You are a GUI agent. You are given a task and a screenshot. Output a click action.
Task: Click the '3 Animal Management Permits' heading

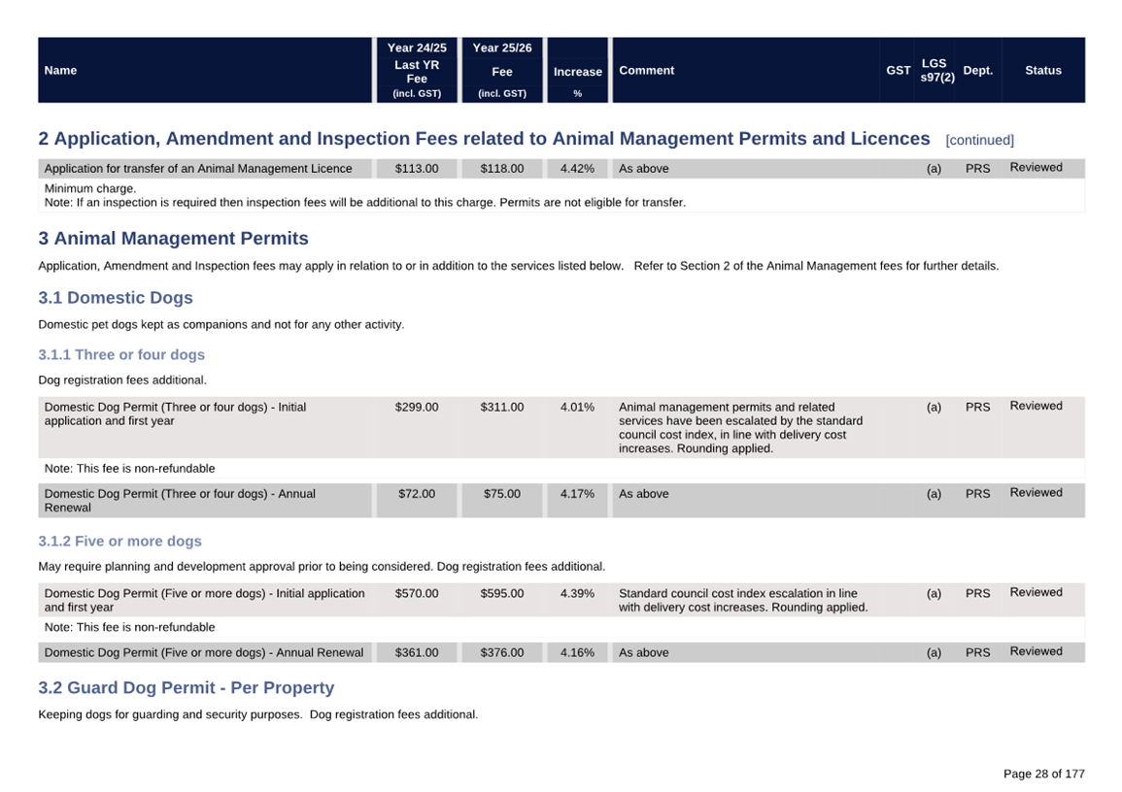173,239
